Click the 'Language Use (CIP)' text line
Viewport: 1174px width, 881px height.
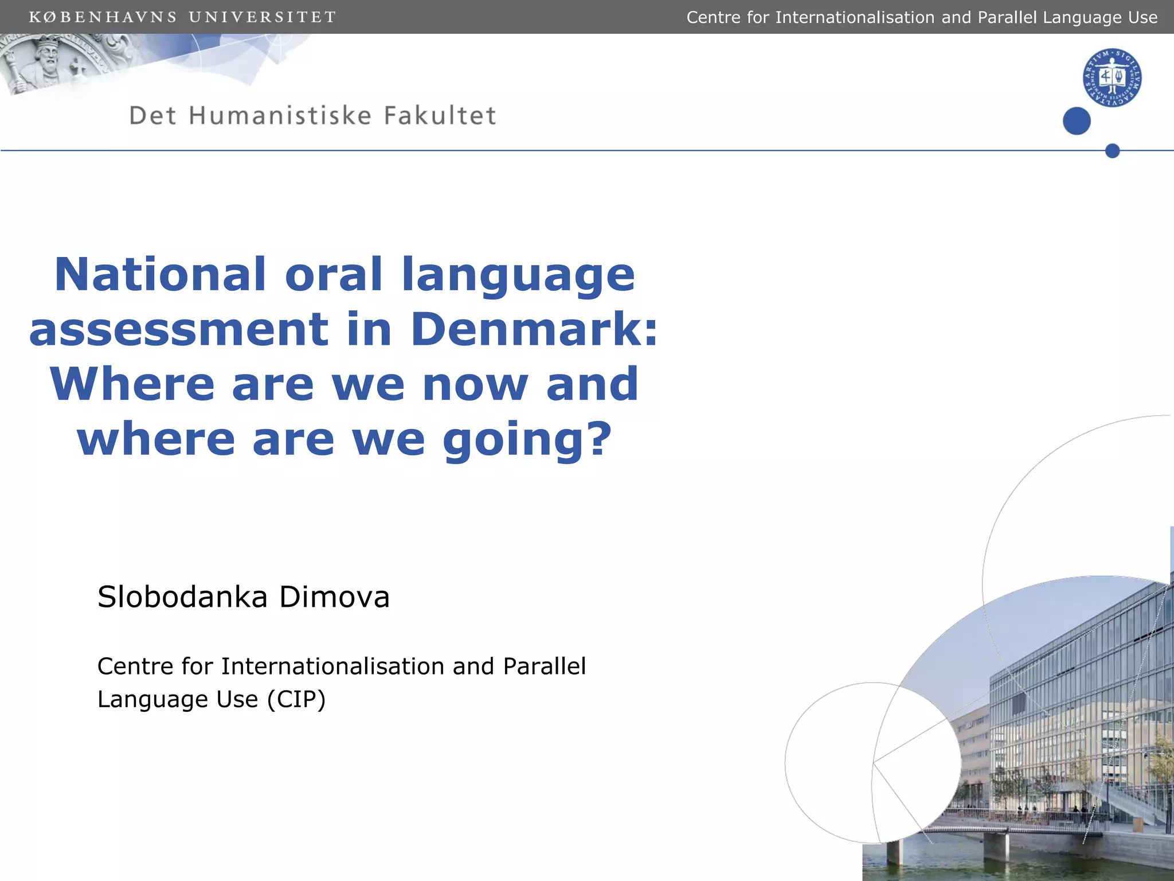[x=212, y=699]
